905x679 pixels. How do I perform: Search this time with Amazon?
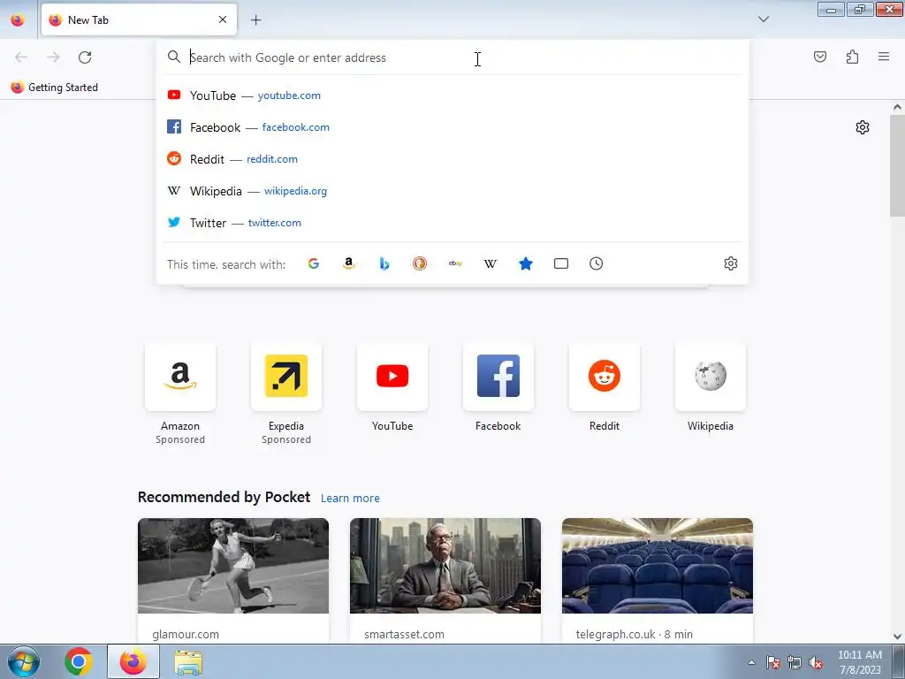pos(348,263)
